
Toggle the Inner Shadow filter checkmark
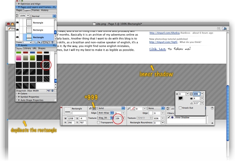[x=169, y=117]
